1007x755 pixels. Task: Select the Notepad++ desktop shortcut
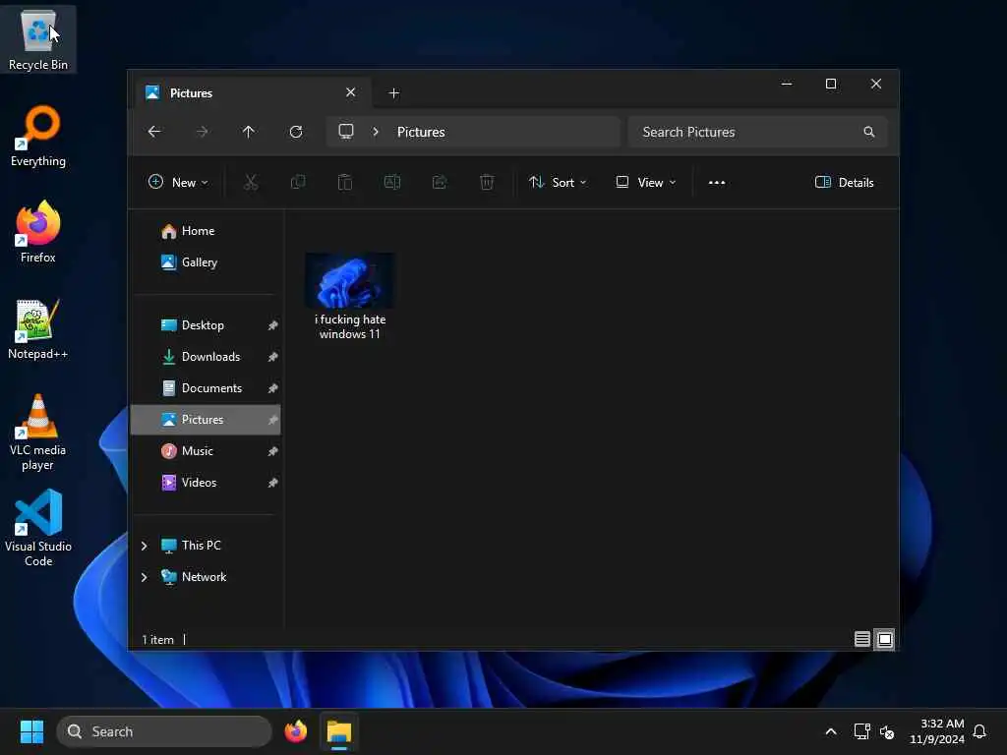(x=38, y=328)
